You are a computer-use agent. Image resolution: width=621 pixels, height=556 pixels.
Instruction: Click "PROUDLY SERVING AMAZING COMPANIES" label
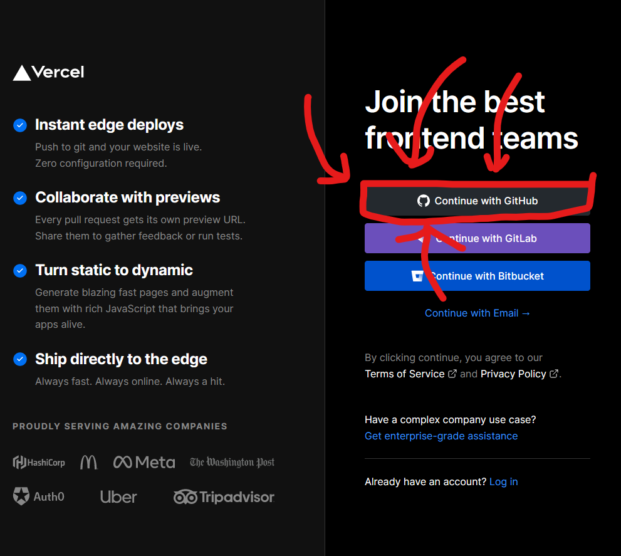coord(120,426)
